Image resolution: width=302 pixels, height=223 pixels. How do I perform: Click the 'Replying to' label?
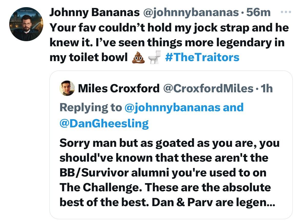coord(91,107)
